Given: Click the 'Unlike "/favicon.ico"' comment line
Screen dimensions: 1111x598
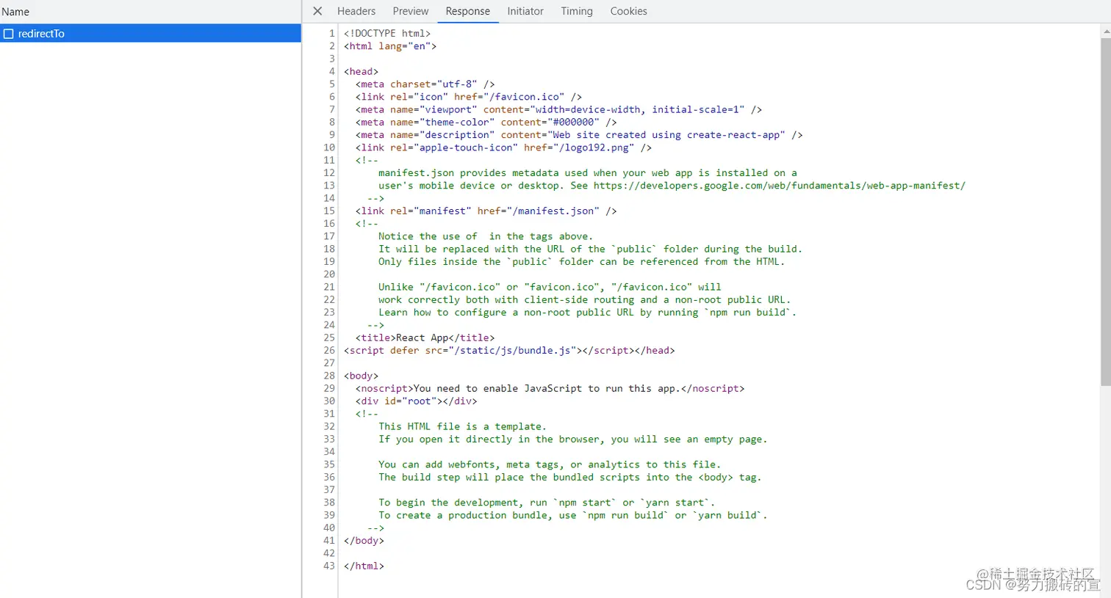Looking at the screenshot, I should click(x=550, y=287).
